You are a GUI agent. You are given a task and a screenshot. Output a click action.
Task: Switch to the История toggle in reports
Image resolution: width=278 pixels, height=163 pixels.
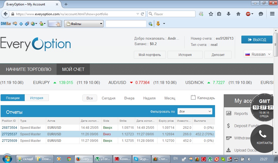[37, 98]
